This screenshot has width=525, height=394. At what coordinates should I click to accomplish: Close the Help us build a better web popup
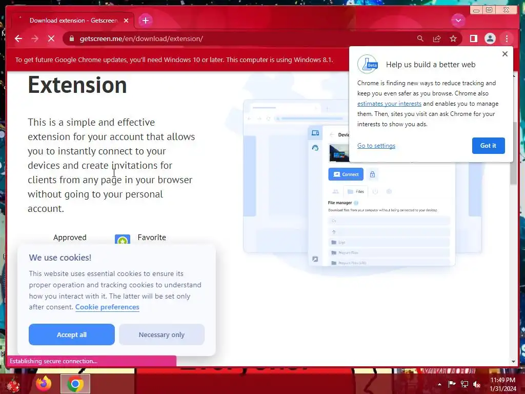(505, 53)
